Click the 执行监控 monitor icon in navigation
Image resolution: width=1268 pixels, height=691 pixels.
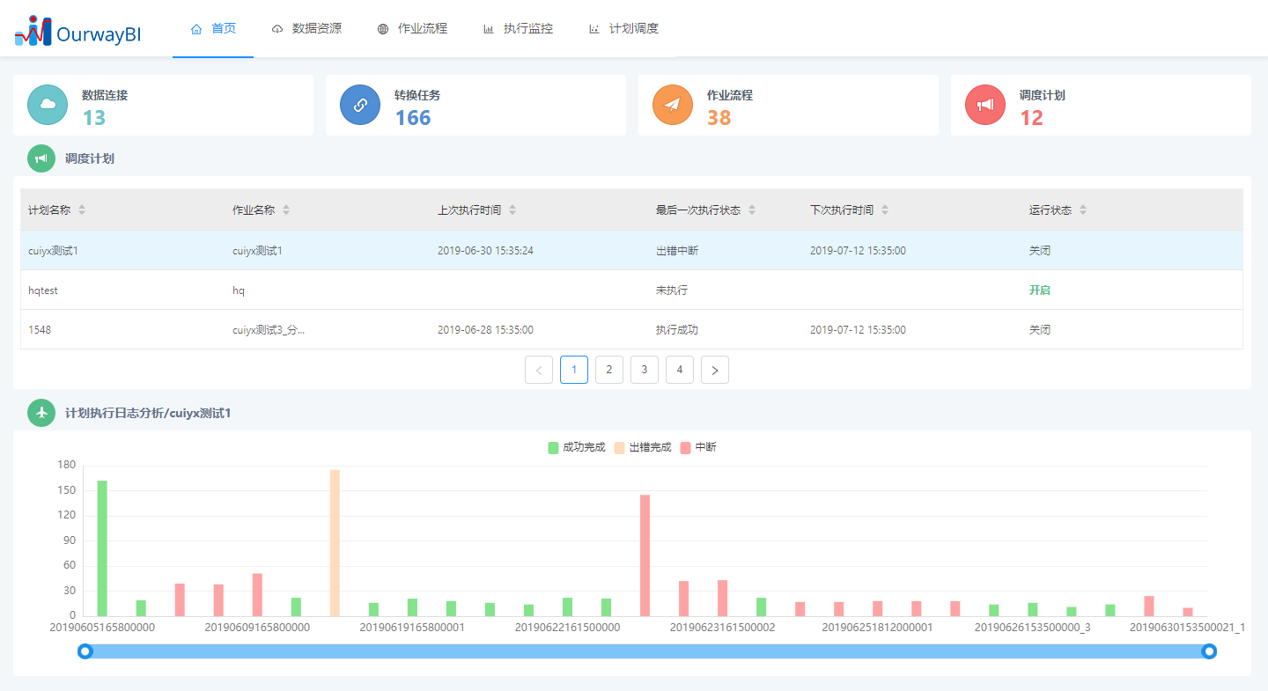[x=488, y=28]
